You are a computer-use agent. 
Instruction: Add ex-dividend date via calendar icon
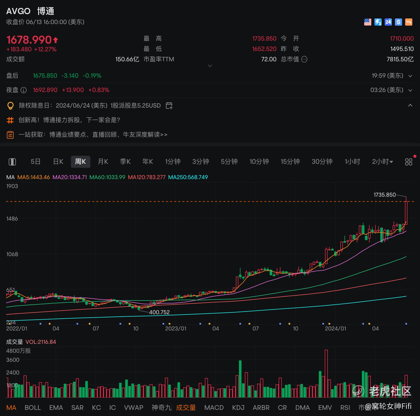(x=169, y=106)
